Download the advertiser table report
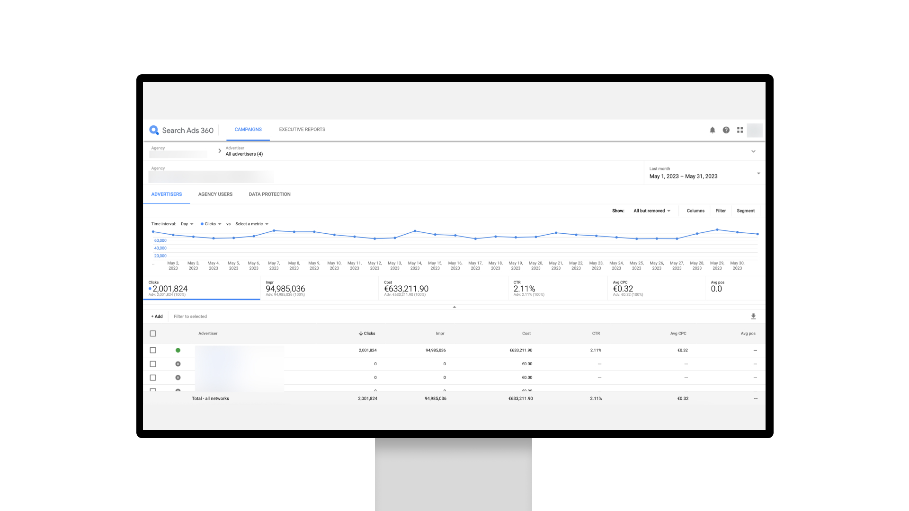Screen dimensions: 909x511 point(753,317)
